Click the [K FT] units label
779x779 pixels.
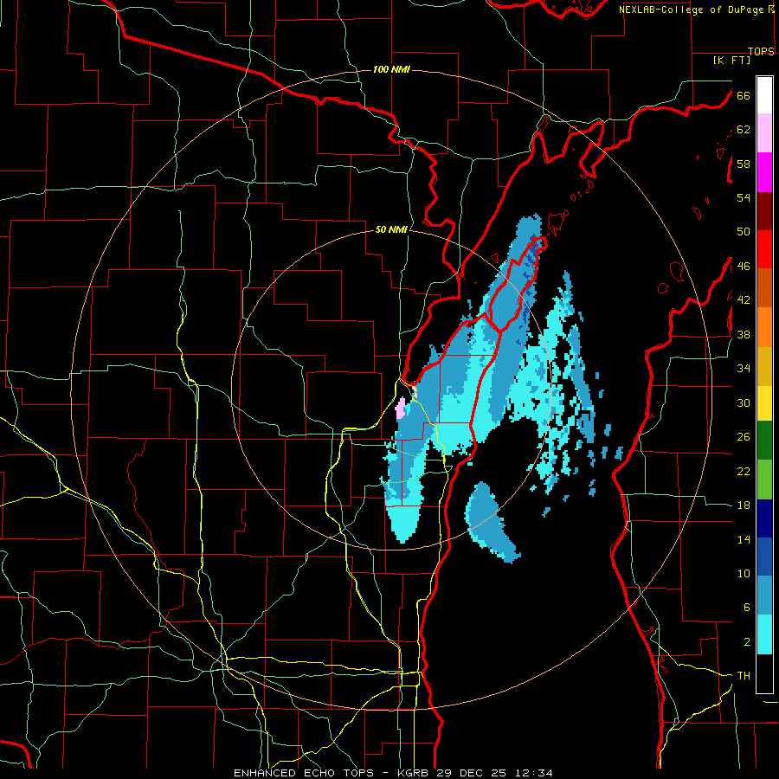point(731,61)
